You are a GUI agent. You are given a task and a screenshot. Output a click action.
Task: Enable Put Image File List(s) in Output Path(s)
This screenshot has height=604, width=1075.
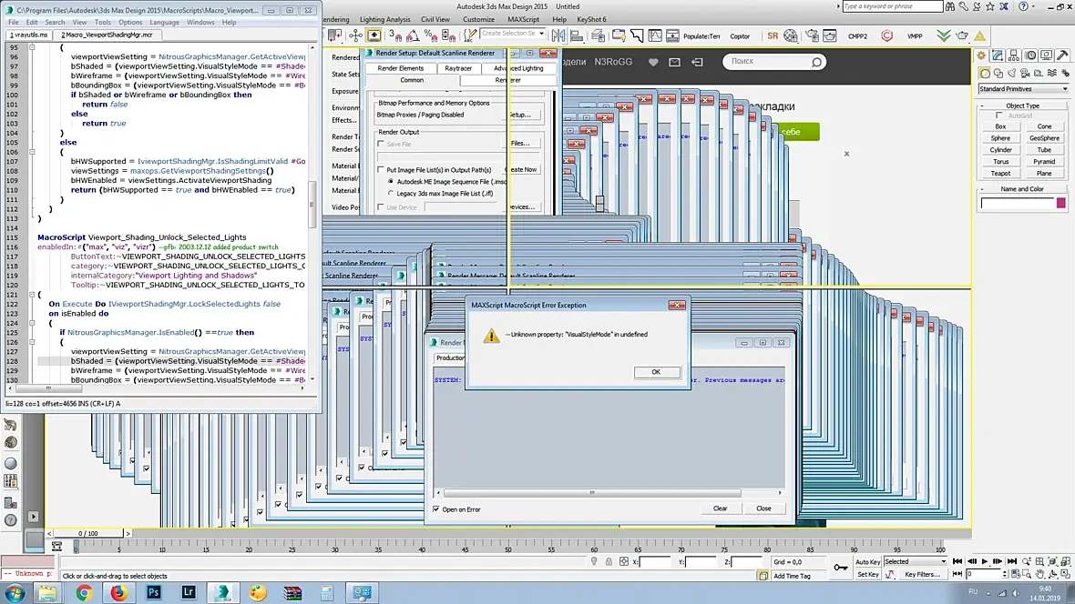click(x=380, y=170)
